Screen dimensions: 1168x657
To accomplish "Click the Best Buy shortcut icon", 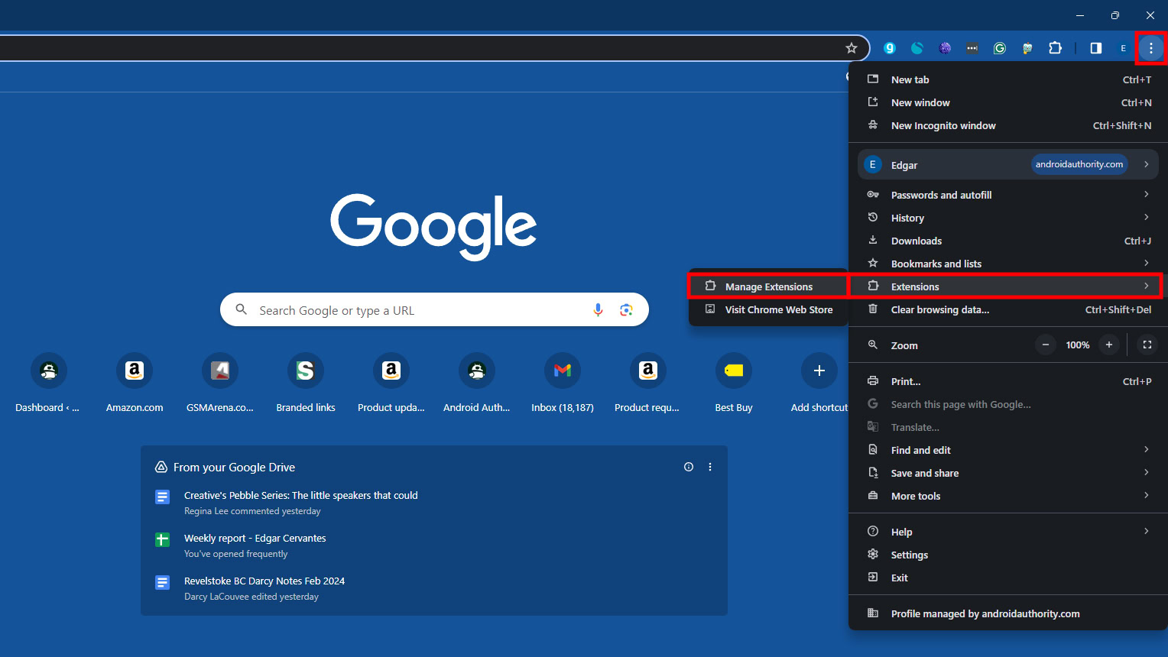I will pos(734,371).
